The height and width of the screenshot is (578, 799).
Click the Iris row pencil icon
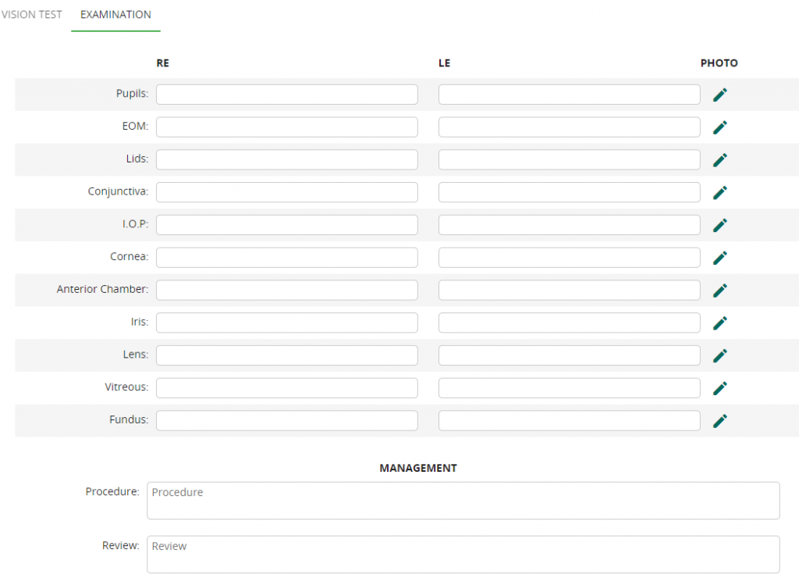coord(720,323)
